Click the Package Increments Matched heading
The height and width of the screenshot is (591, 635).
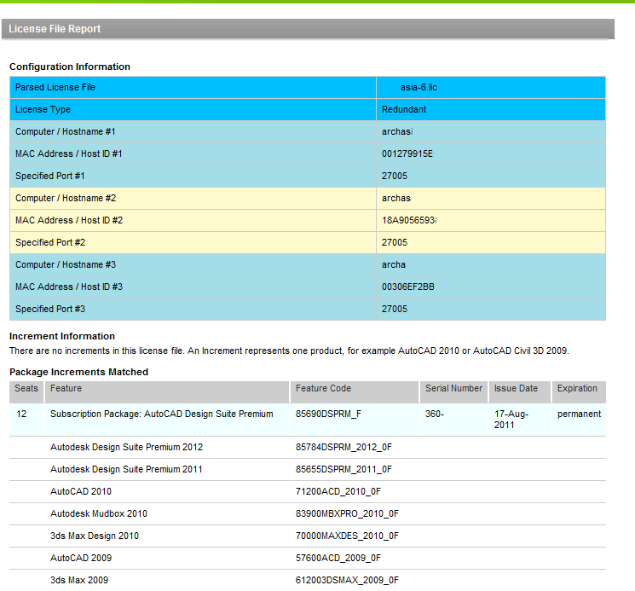[x=78, y=372]
